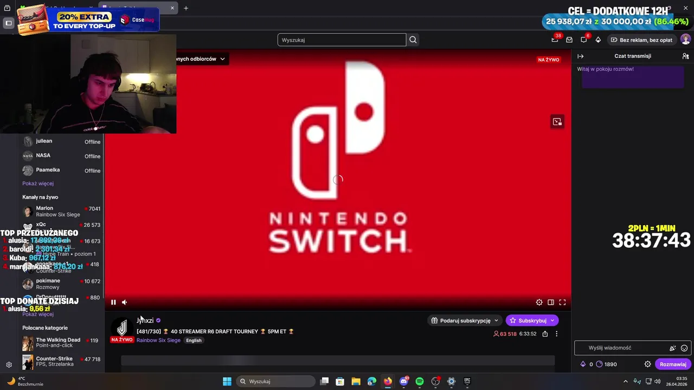Open NASA offline channel
This screenshot has height=390, width=694.
pos(61,156)
